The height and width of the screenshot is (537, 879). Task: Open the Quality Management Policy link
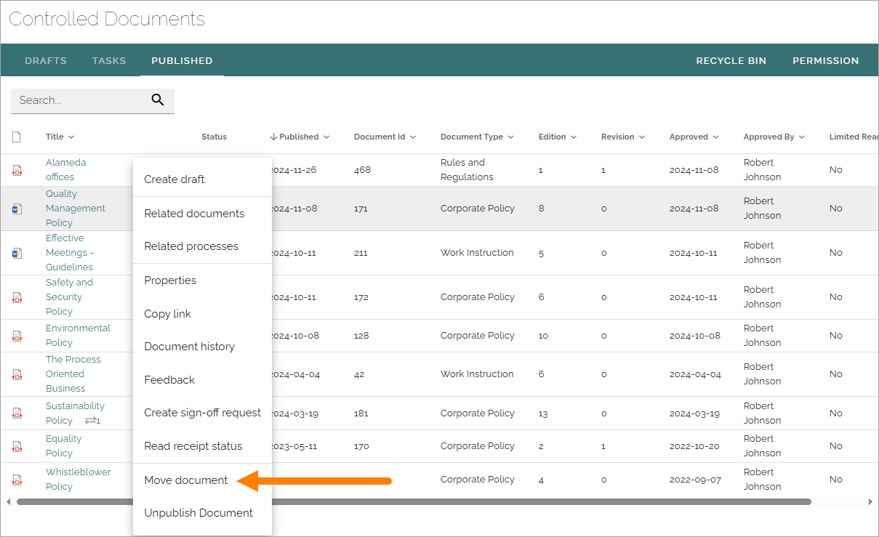76,209
